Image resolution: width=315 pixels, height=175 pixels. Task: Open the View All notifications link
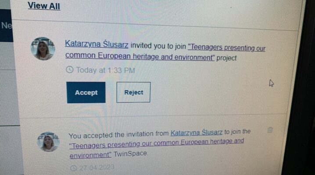point(44,6)
